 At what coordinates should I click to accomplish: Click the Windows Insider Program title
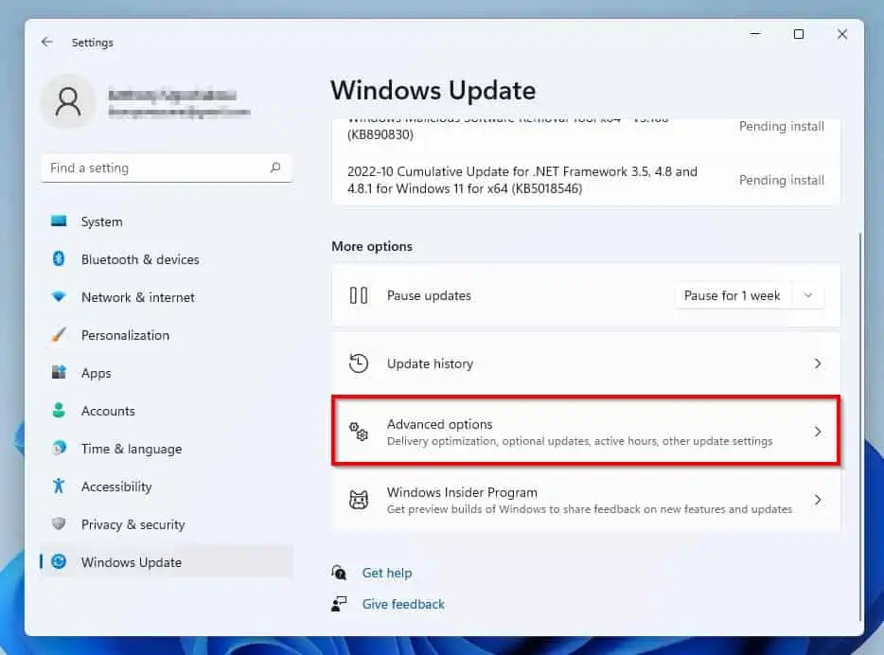(462, 492)
